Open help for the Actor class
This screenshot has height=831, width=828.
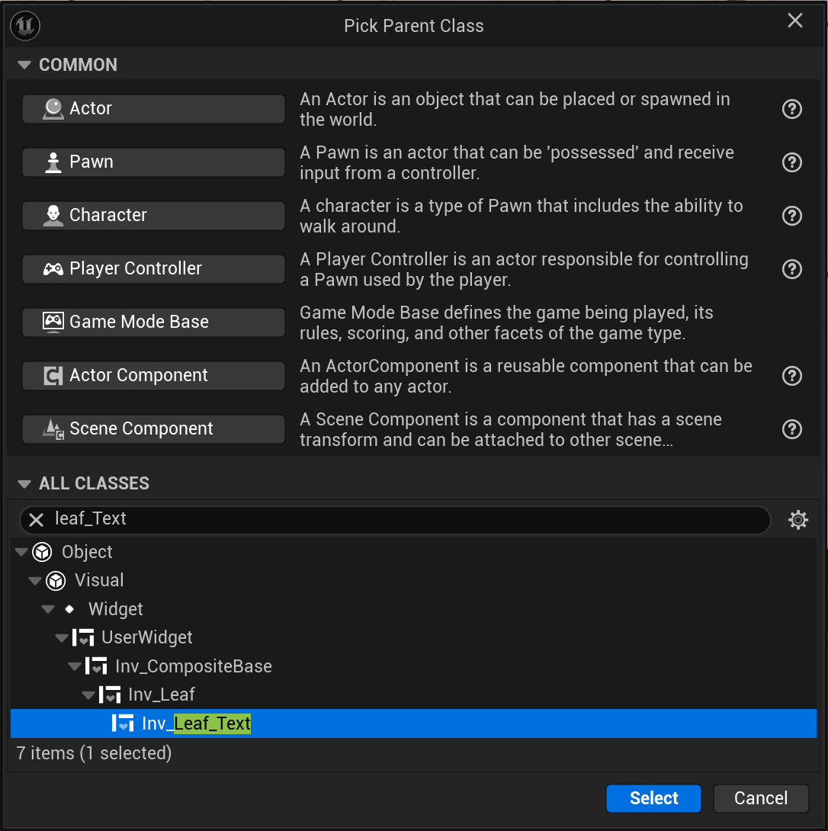coord(792,109)
